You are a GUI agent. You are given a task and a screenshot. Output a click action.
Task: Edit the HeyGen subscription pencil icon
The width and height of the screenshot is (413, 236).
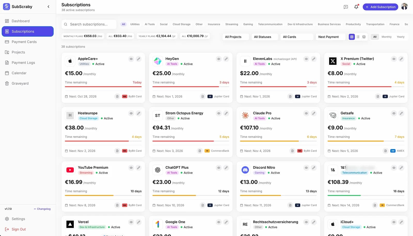[226, 59]
